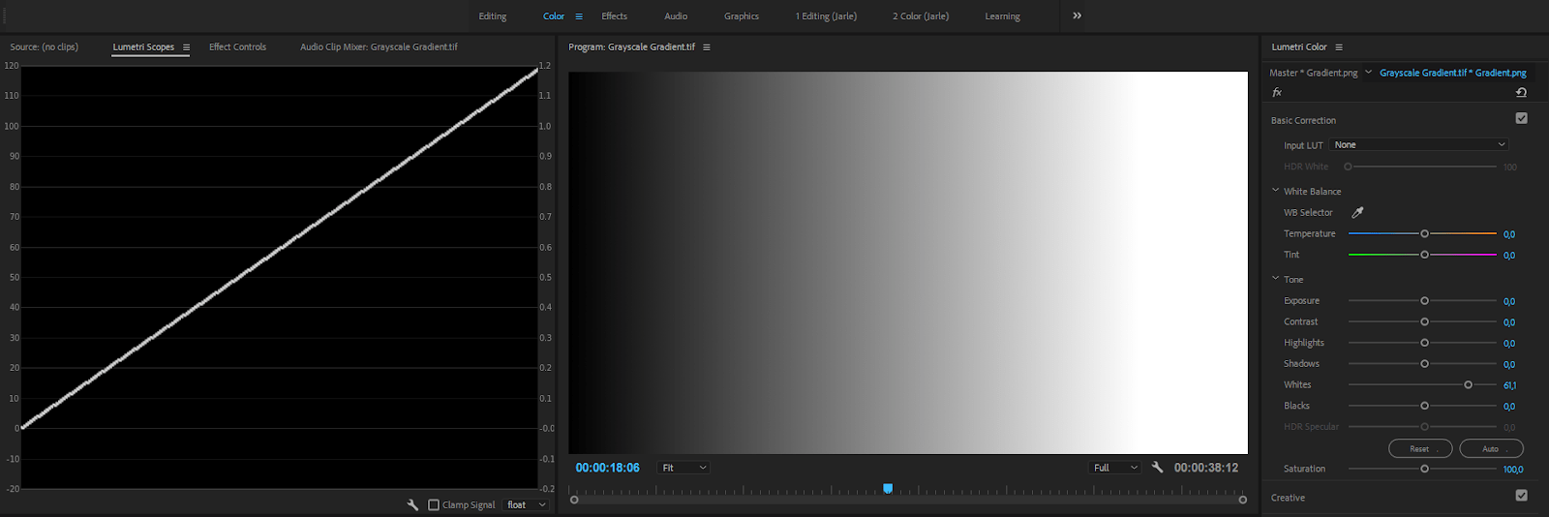The width and height of the screenshot is (1549, 517).
Task: Open the float bit-depth dropdown
Action: (527, 505)
